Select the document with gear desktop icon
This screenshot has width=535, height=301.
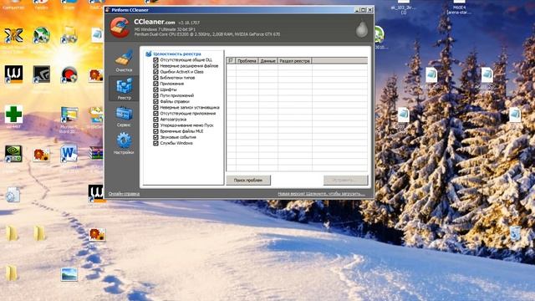coord(13,195)
